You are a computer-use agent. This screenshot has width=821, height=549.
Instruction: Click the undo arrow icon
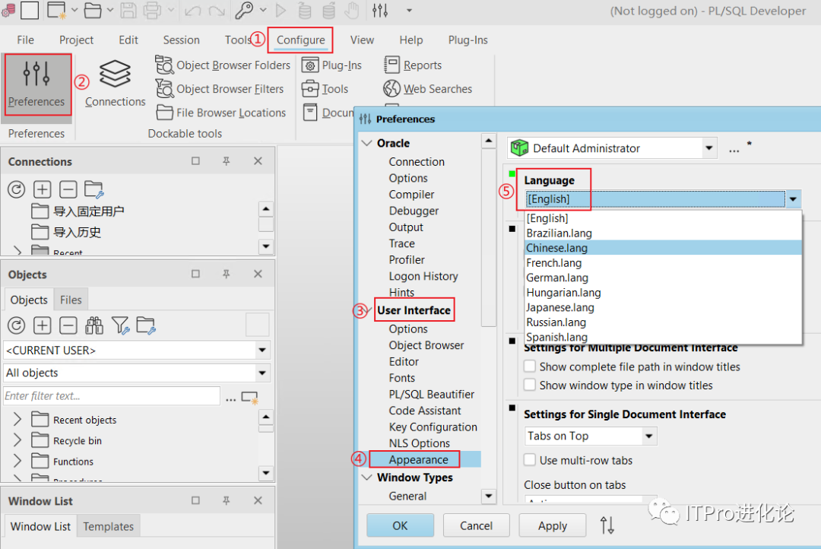tap(192, 11)
